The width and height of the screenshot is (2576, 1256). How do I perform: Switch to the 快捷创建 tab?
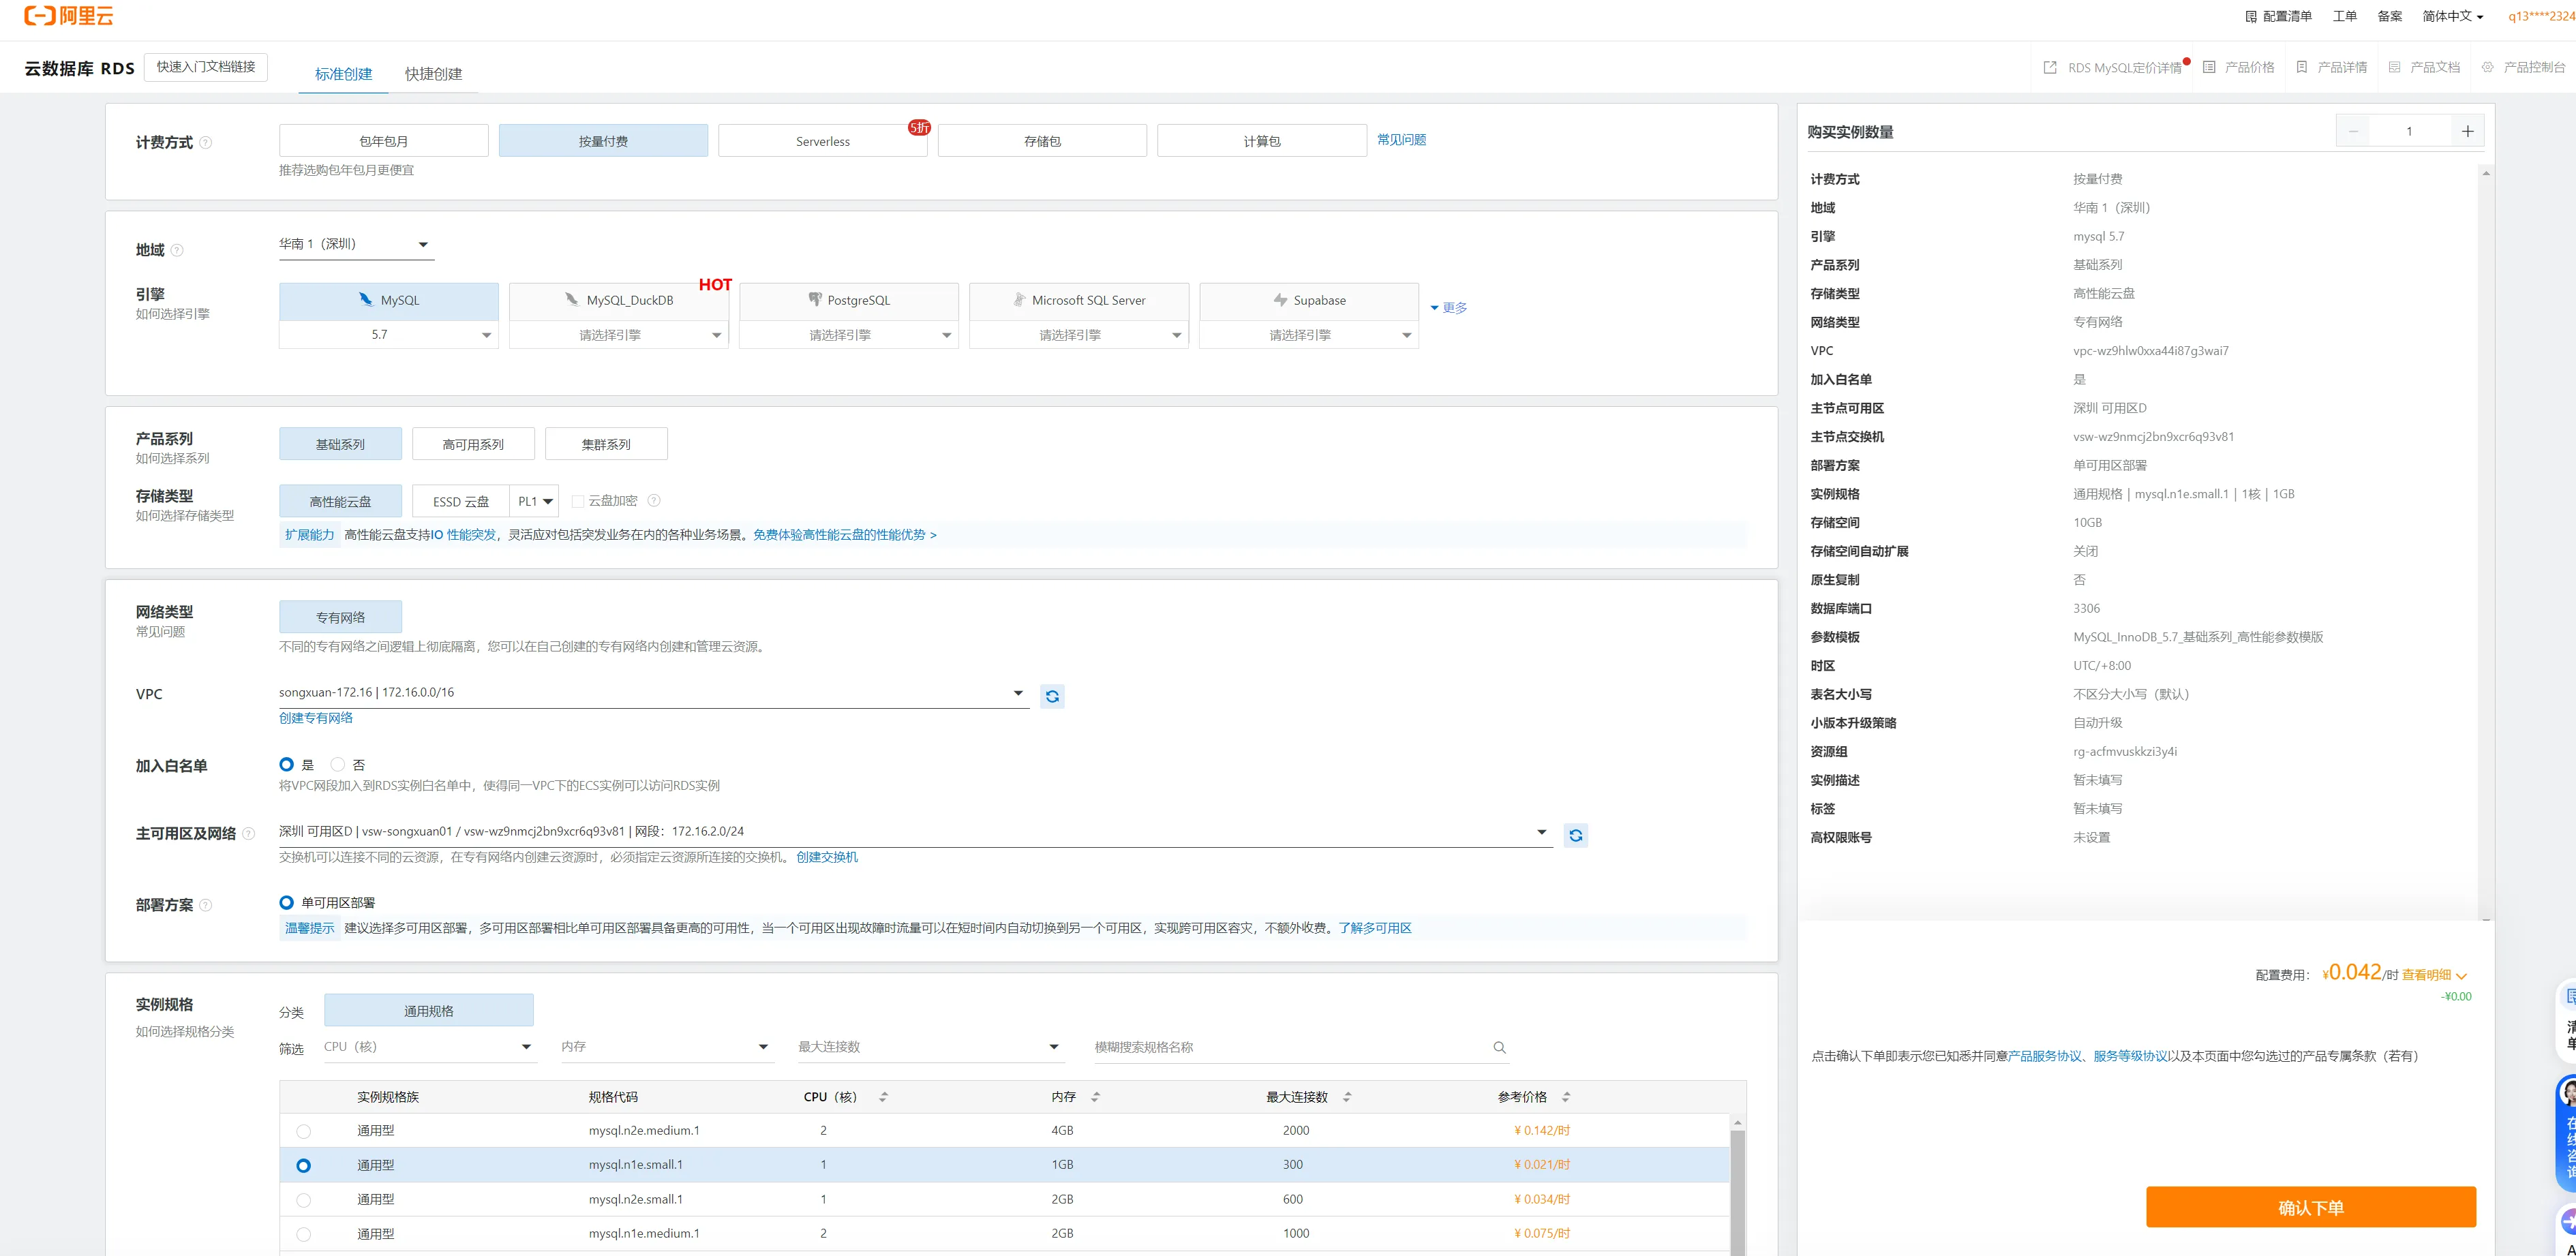(x=433, y=74)
